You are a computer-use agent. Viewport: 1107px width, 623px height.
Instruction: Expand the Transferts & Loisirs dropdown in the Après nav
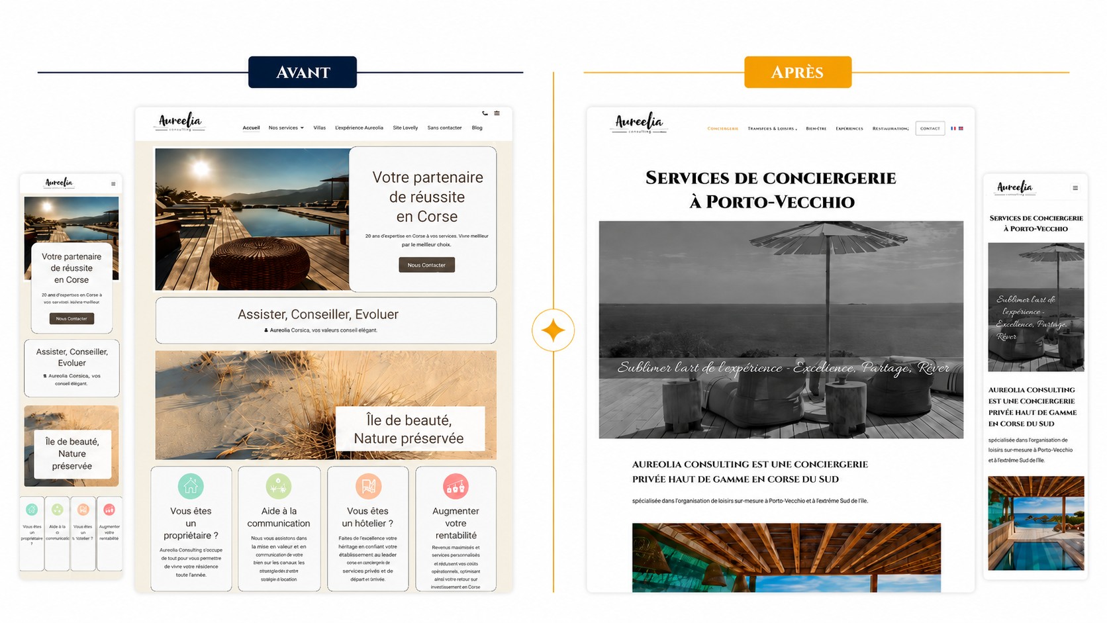772,128
